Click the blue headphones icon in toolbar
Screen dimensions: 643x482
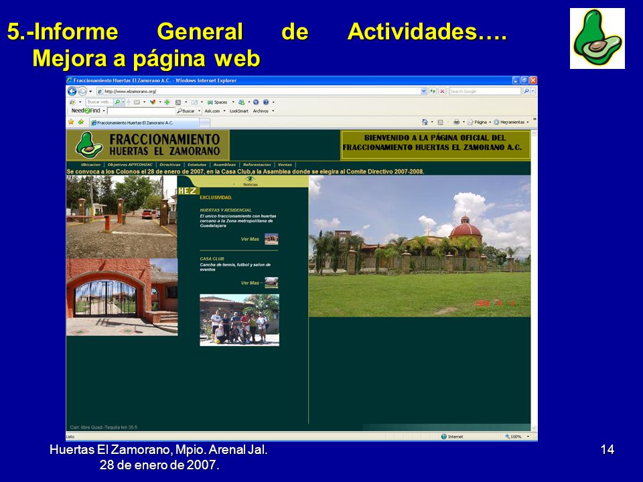[256, 102]
